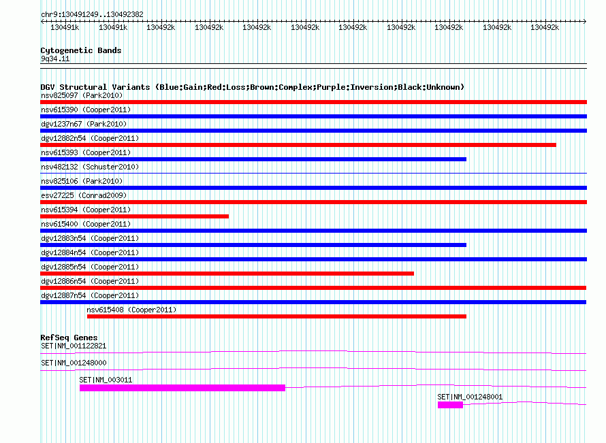Click the thin blue line under nsv482132
Screen dimensions: 606x443
(x=313, y=173)
